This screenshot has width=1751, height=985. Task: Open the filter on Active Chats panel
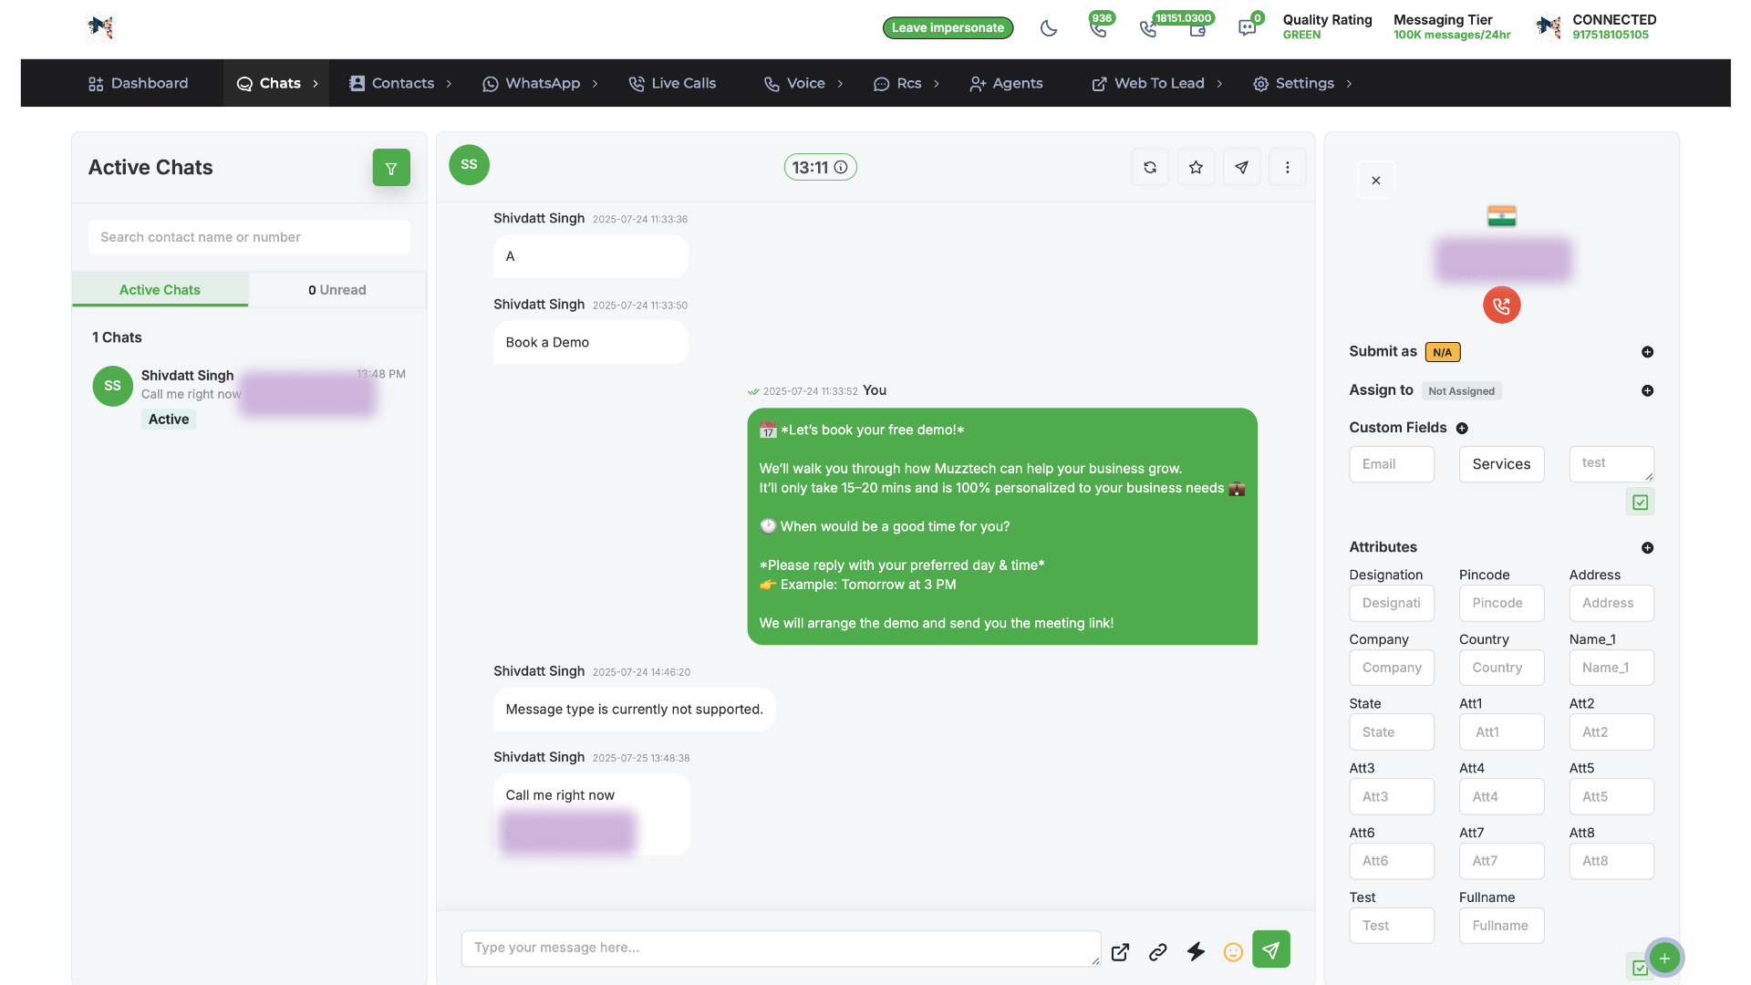[390, 168]
